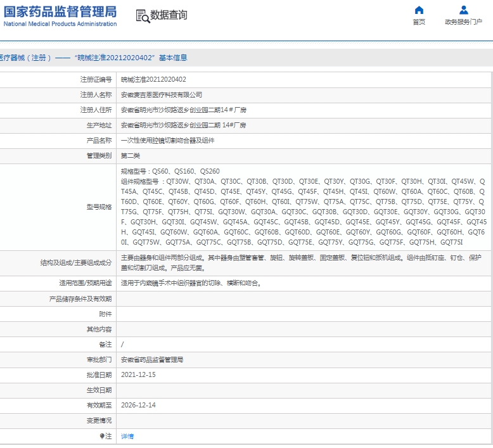The image size is (493, 448).
Task: Click the 备注 label
Action: tap(105, 345)
